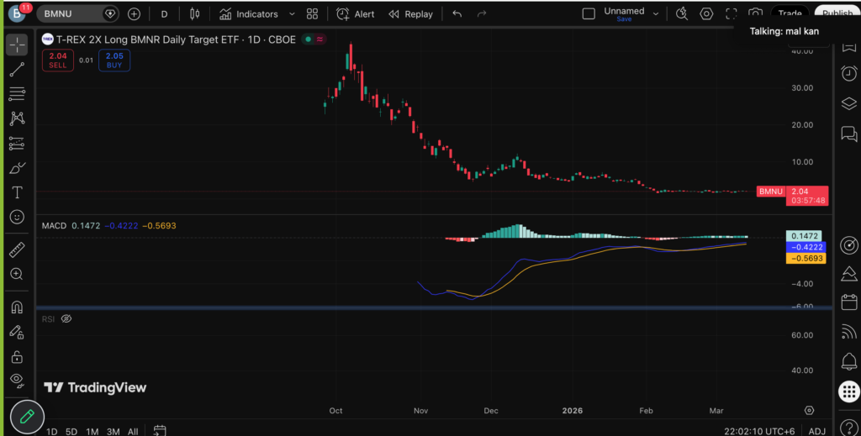Viewport: 861px width, 436px height.
Task: Switch to the 1M time range
Action: coord(92,431)
